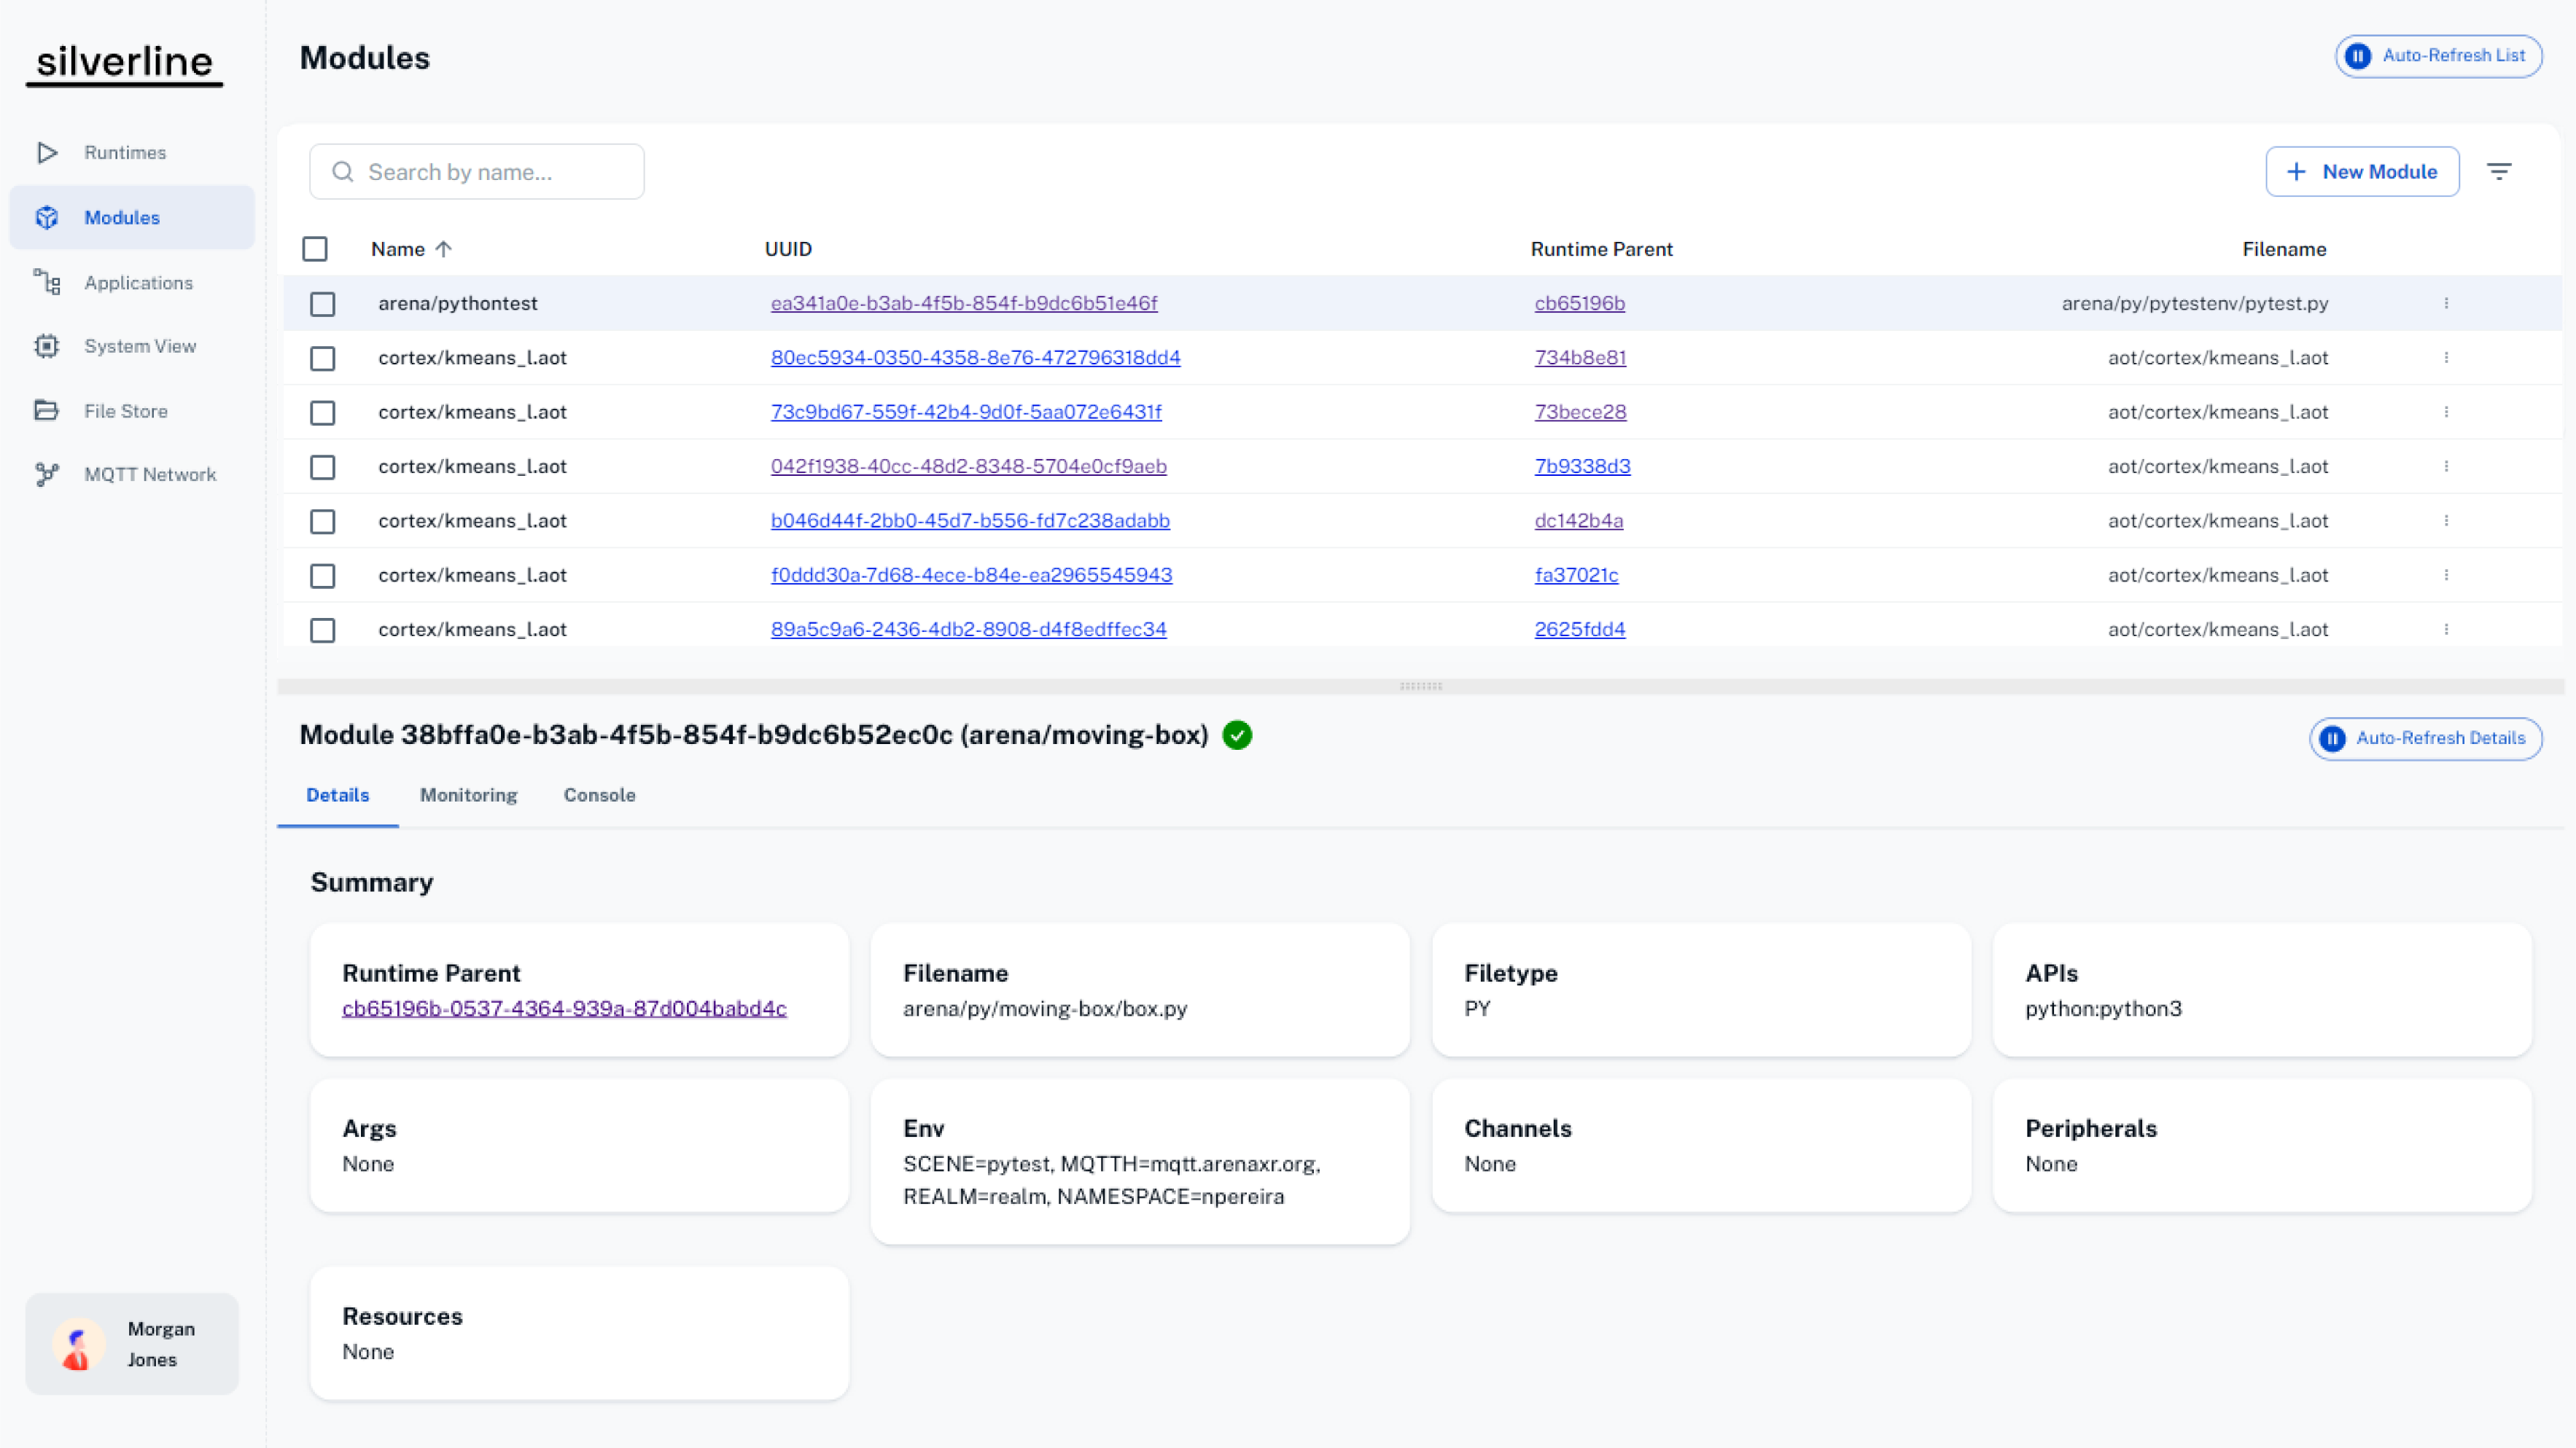Image resolution: width=2576 pixels, height=1448 pixels.
Task: Pause Auto-Refresh List toggle
Action: pyautogui.click(x=2438, y=56)
